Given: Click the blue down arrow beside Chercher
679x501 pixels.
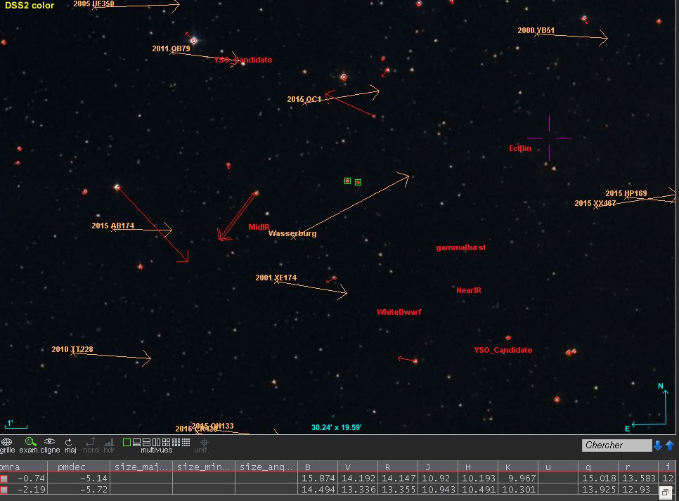Looking at the screenshot, I should 658,445.
